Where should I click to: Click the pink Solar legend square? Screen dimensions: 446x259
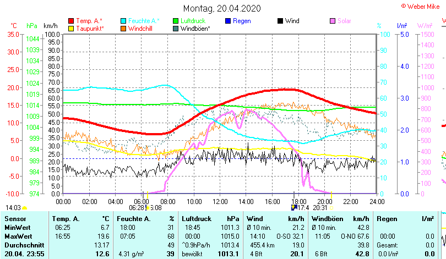tap(333, 21)
